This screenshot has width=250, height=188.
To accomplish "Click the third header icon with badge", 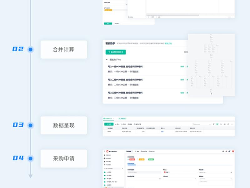I will click(x=229, y=151).
